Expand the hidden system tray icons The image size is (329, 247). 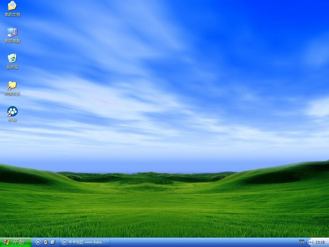click(311, 242)
